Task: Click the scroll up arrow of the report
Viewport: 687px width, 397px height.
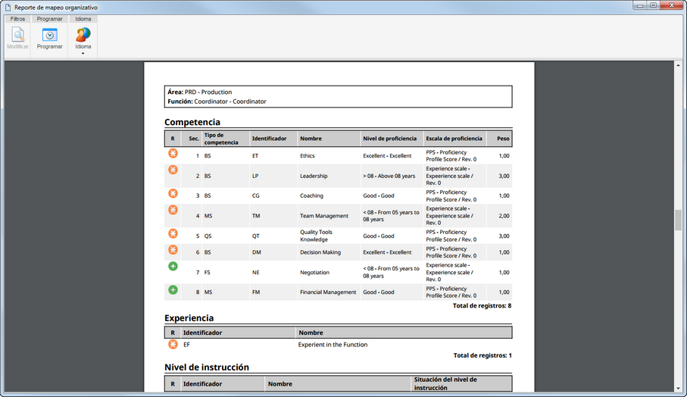Action: (x=678, y=65)
